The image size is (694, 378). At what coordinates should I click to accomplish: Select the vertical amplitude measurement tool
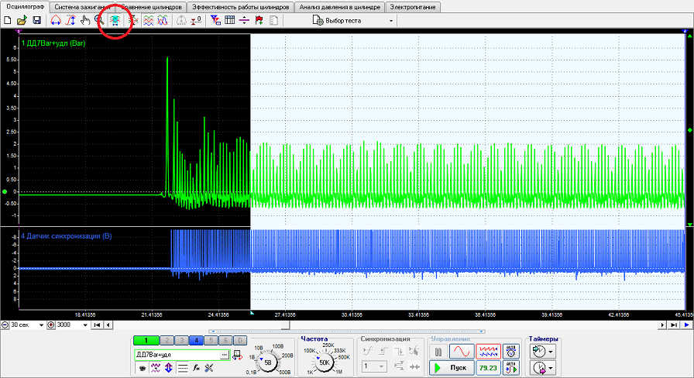[x=70, y=20]
